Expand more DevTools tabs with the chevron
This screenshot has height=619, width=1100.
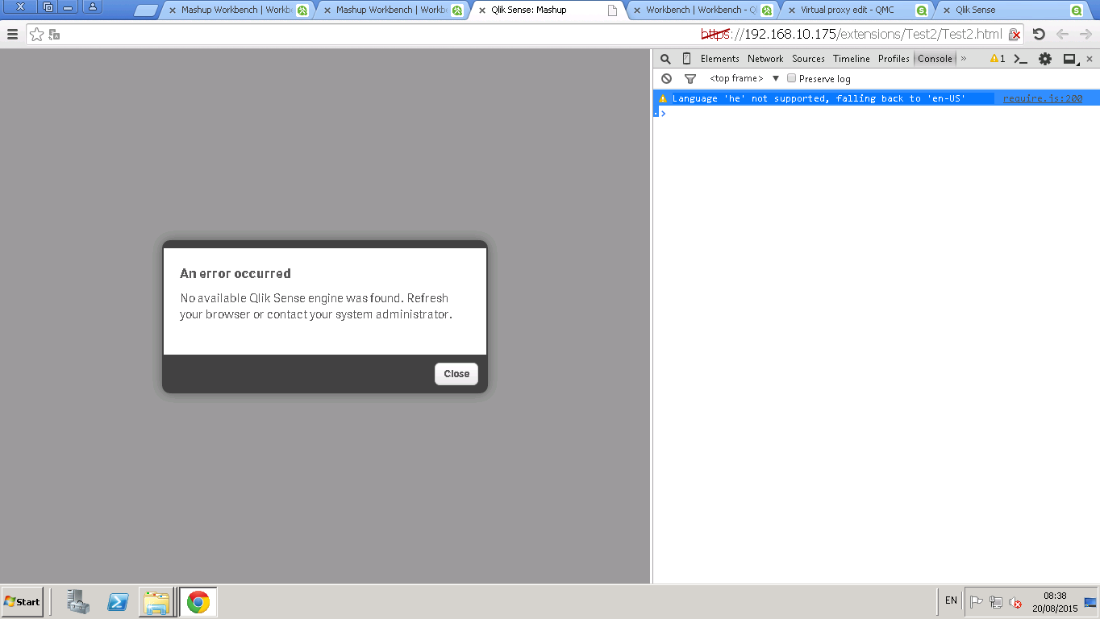(x=963, y=59)
